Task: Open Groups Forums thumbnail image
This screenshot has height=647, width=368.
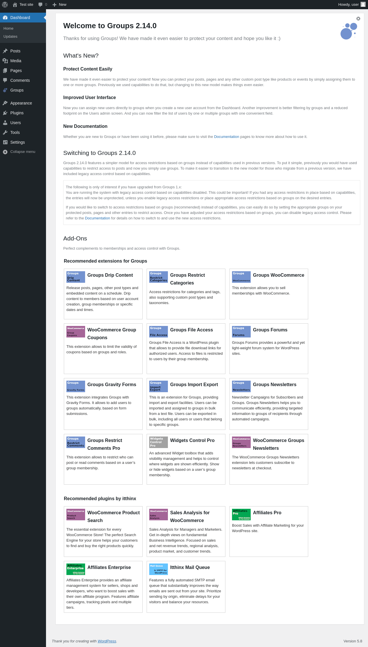Action: pos(241,332)
